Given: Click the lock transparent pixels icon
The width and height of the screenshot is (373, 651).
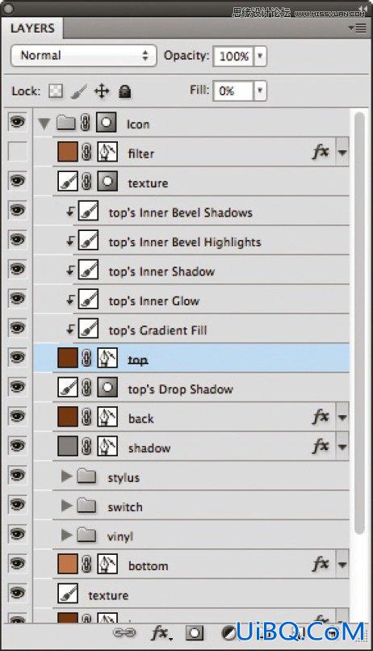Looking at the screenshot, I should pos(56,90).
